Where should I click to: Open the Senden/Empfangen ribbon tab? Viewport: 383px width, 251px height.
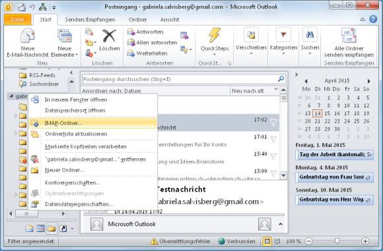(90, 20)
